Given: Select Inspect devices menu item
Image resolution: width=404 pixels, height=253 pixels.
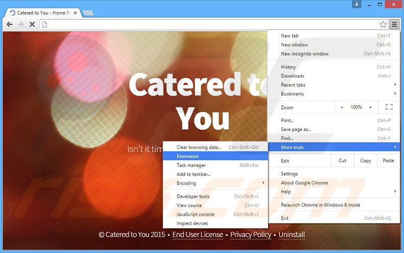Looking at the screenshot, I should 216,223.
